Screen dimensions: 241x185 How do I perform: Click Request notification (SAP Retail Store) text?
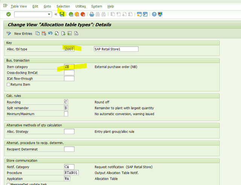click(x=124, y=167)
